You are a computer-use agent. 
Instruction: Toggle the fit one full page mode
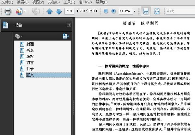click(x=157, y=11)
